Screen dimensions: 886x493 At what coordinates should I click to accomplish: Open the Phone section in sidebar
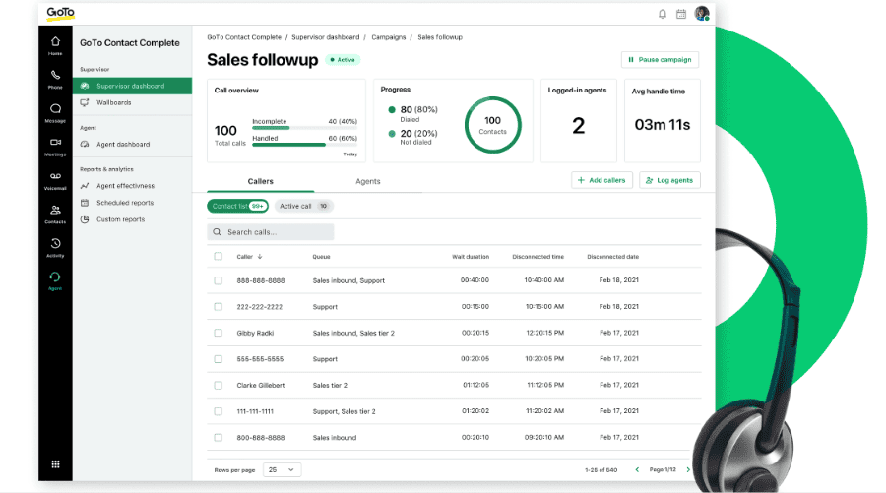(x=55, y=78)
